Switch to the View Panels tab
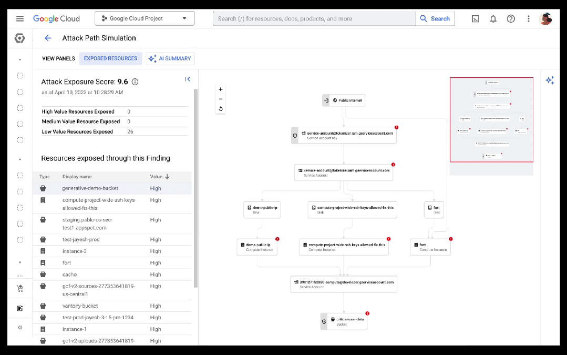This screenshot has height=355, width=567. [x=58, y=58]
